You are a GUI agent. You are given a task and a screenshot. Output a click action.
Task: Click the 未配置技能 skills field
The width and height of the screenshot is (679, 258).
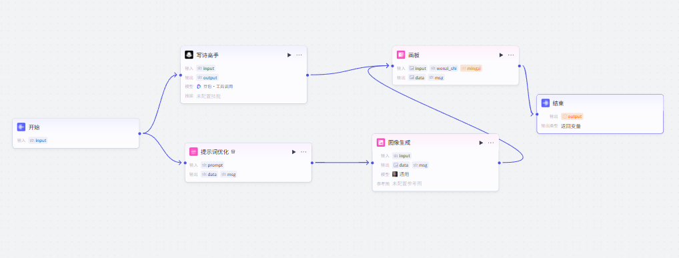coord(209,96)
